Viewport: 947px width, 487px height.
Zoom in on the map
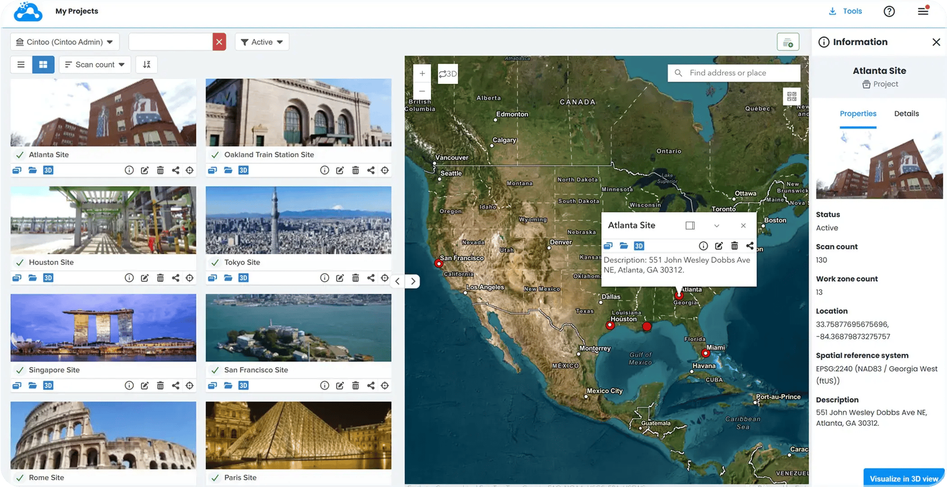422,74
